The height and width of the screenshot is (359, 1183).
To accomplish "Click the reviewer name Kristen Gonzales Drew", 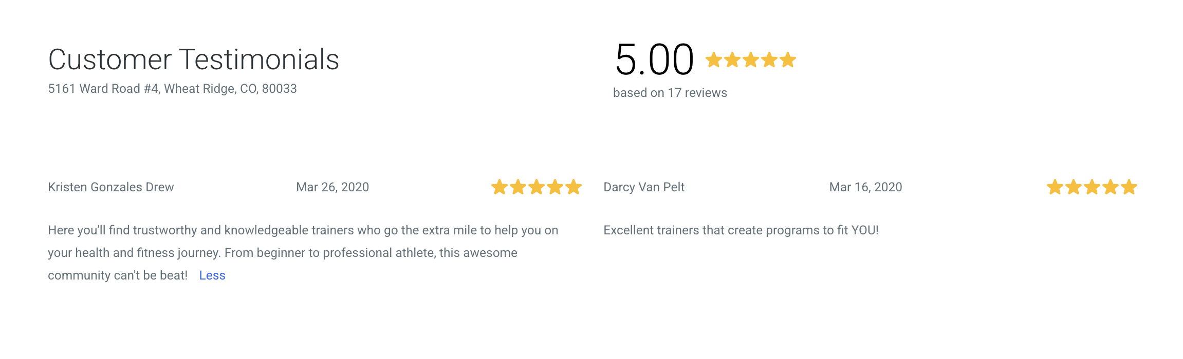I will click(111, 187).
